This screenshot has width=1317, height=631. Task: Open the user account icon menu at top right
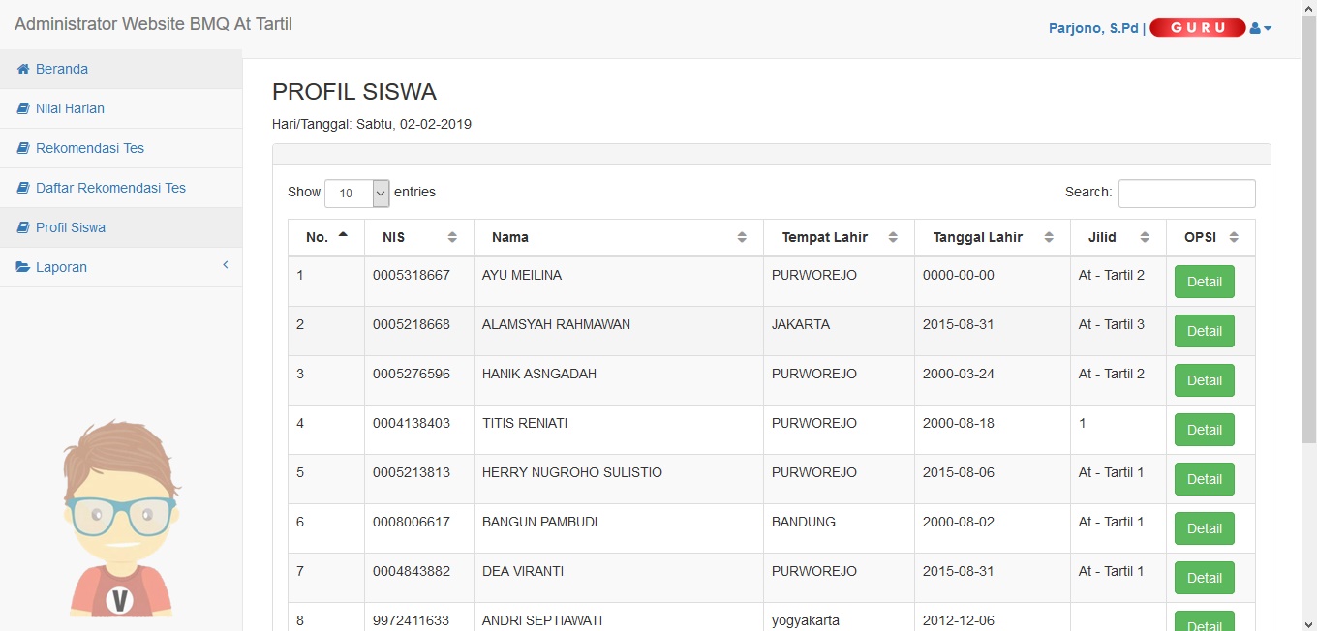(x=1261, y=28)
